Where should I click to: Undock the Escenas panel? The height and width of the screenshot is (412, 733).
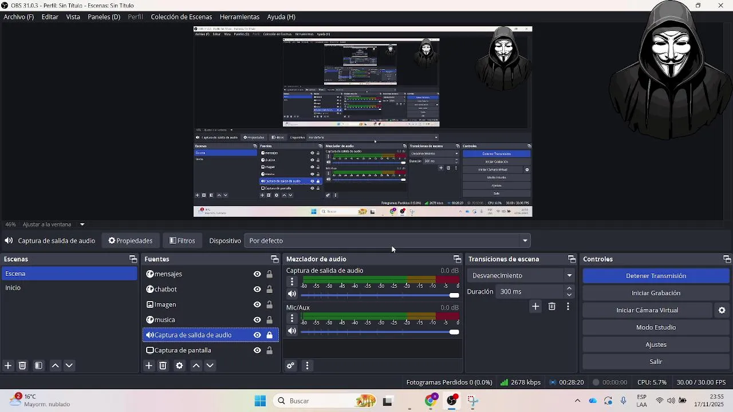(133, 259)
